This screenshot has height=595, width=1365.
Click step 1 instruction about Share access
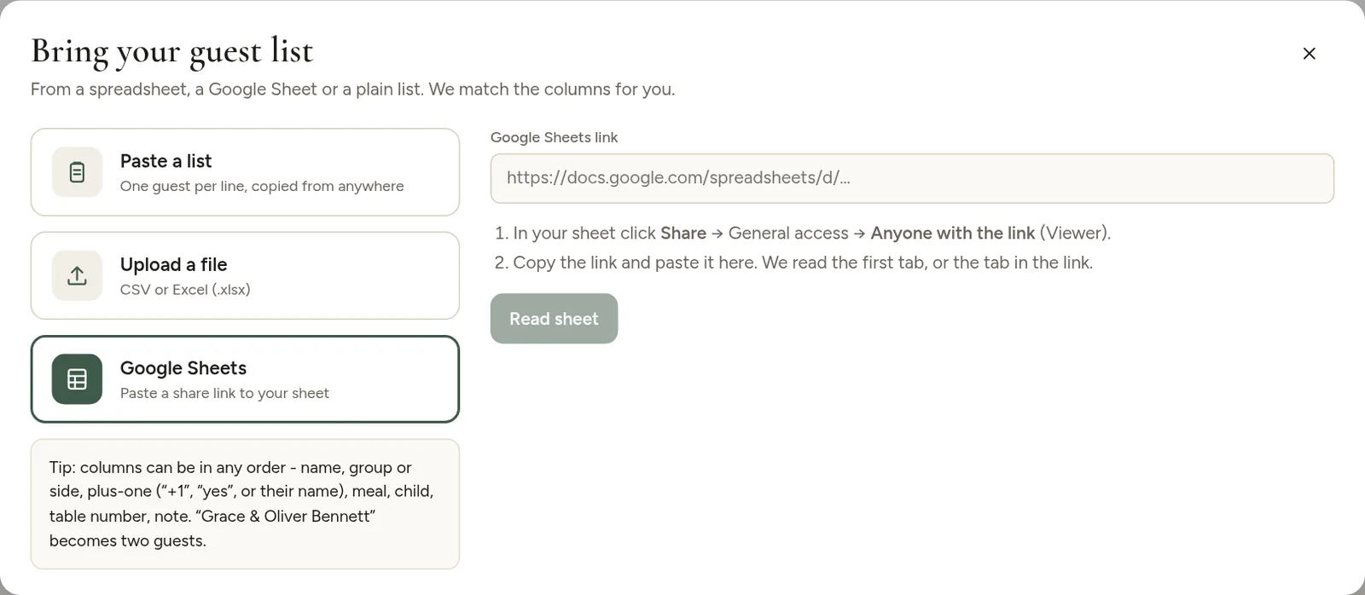pos(802,233)
